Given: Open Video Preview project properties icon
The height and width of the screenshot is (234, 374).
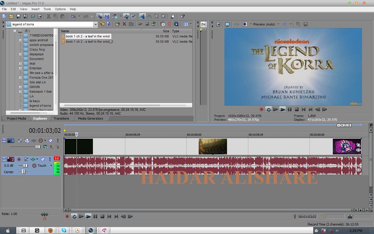Looking at the screenshot, I should [218, 24].
